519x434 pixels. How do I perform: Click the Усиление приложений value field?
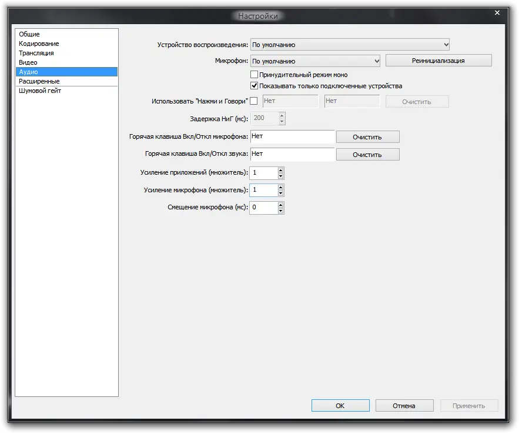pos(263,172)
